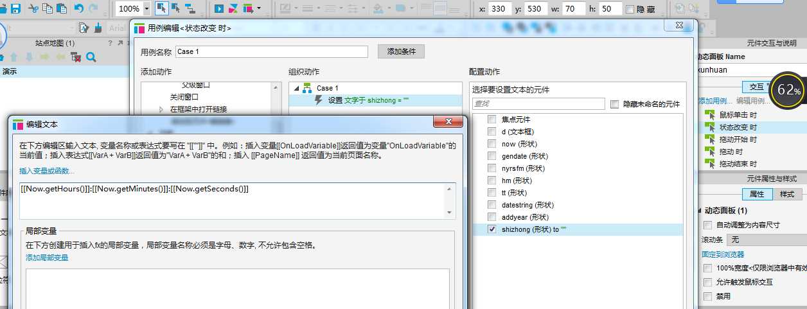Check the 禁用 checkbox

708,297
